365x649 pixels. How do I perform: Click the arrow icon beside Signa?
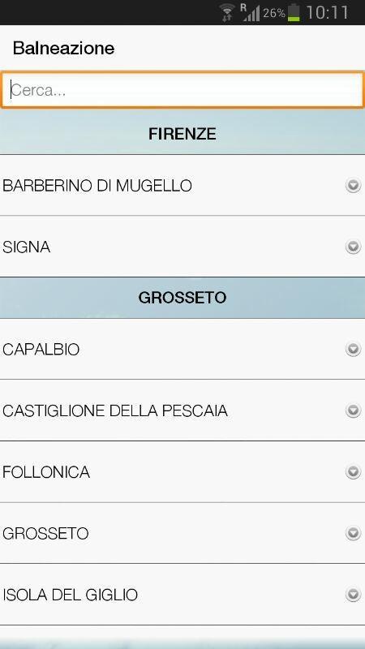click(353, 247)
